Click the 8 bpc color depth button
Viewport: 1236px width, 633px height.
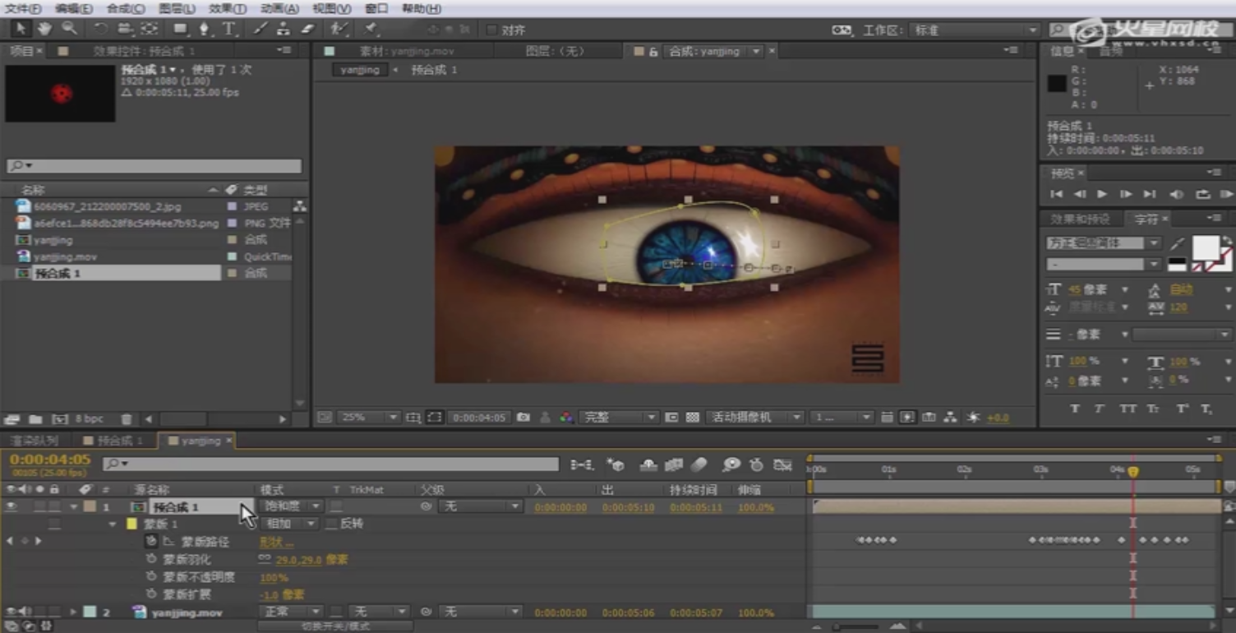90,419
